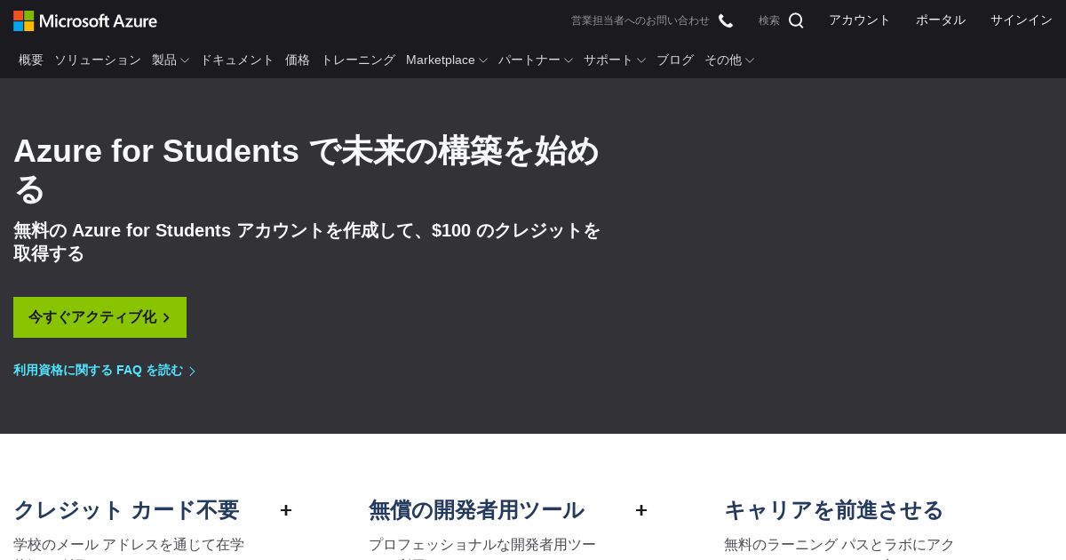Expand the 製品 dropdown menu
The width and height of the screenshot is (1066, 560).
(x=171, y=60)
